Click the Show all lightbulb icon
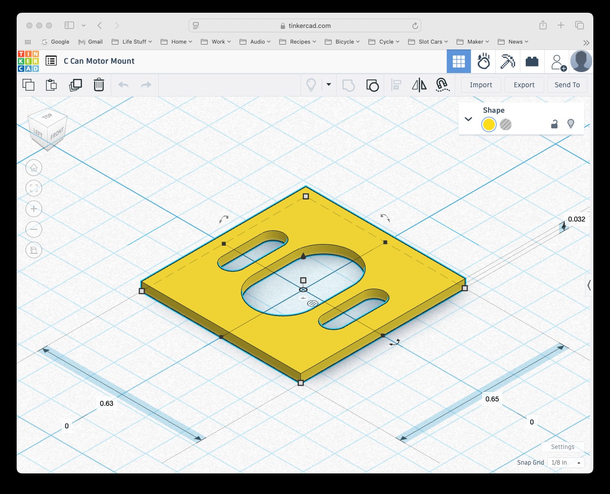 tap(311, 85)
